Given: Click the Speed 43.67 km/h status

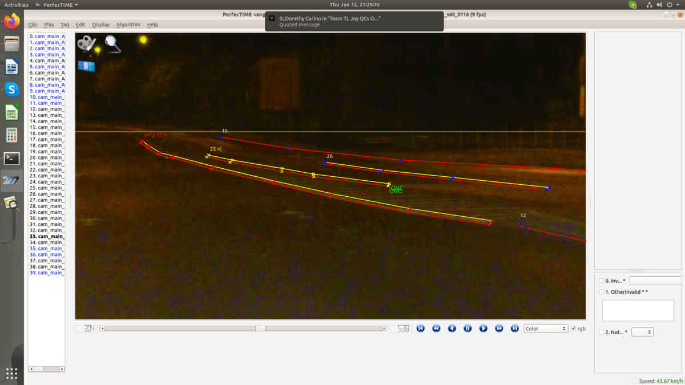Looking at the screenshot, I should click(x=661, y=381).
